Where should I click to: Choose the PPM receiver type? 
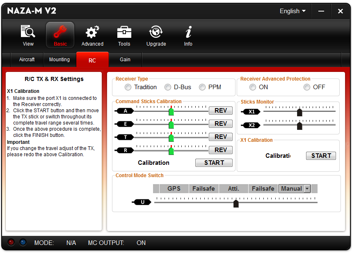click(x=202, y=87)
